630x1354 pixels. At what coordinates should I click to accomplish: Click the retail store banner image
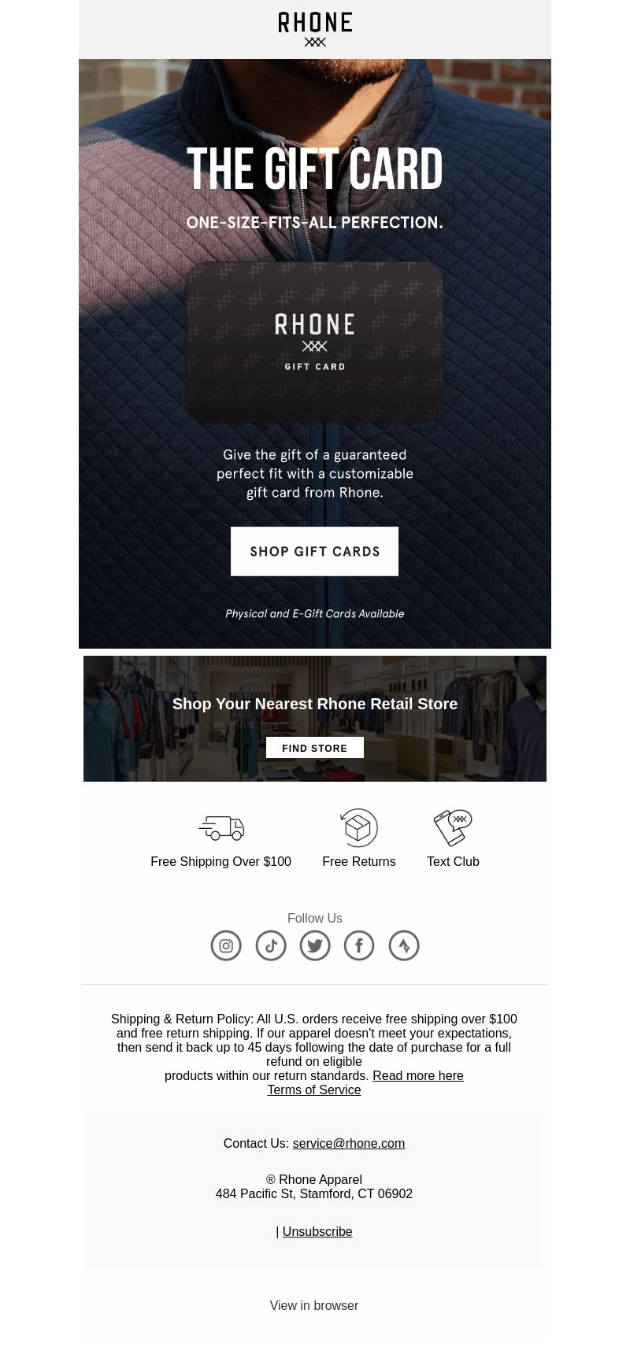[x=315, y=719]
